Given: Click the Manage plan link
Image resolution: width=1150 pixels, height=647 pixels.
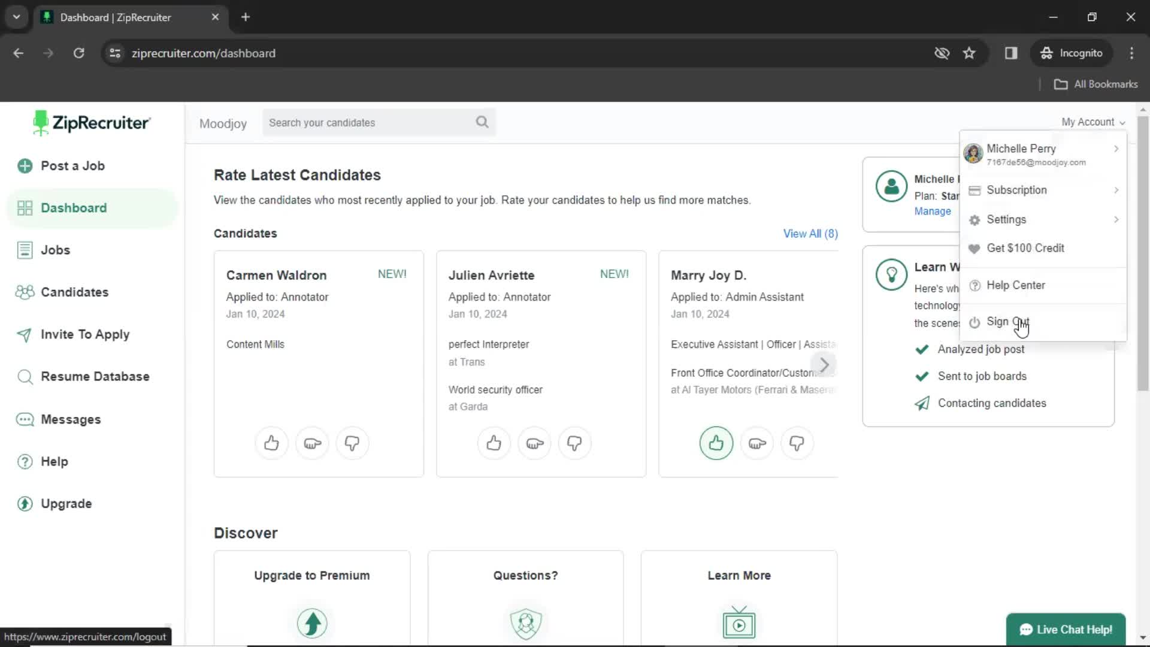Looking at the screenshot, I should [x=933, y=211].
